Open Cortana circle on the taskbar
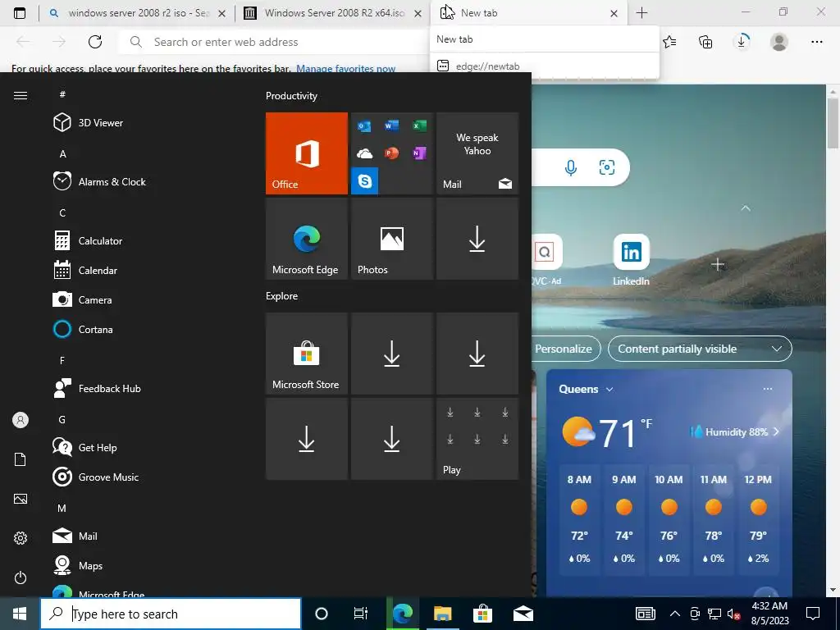Viewport: 840px width, 630px height. [x=322, y=614]
